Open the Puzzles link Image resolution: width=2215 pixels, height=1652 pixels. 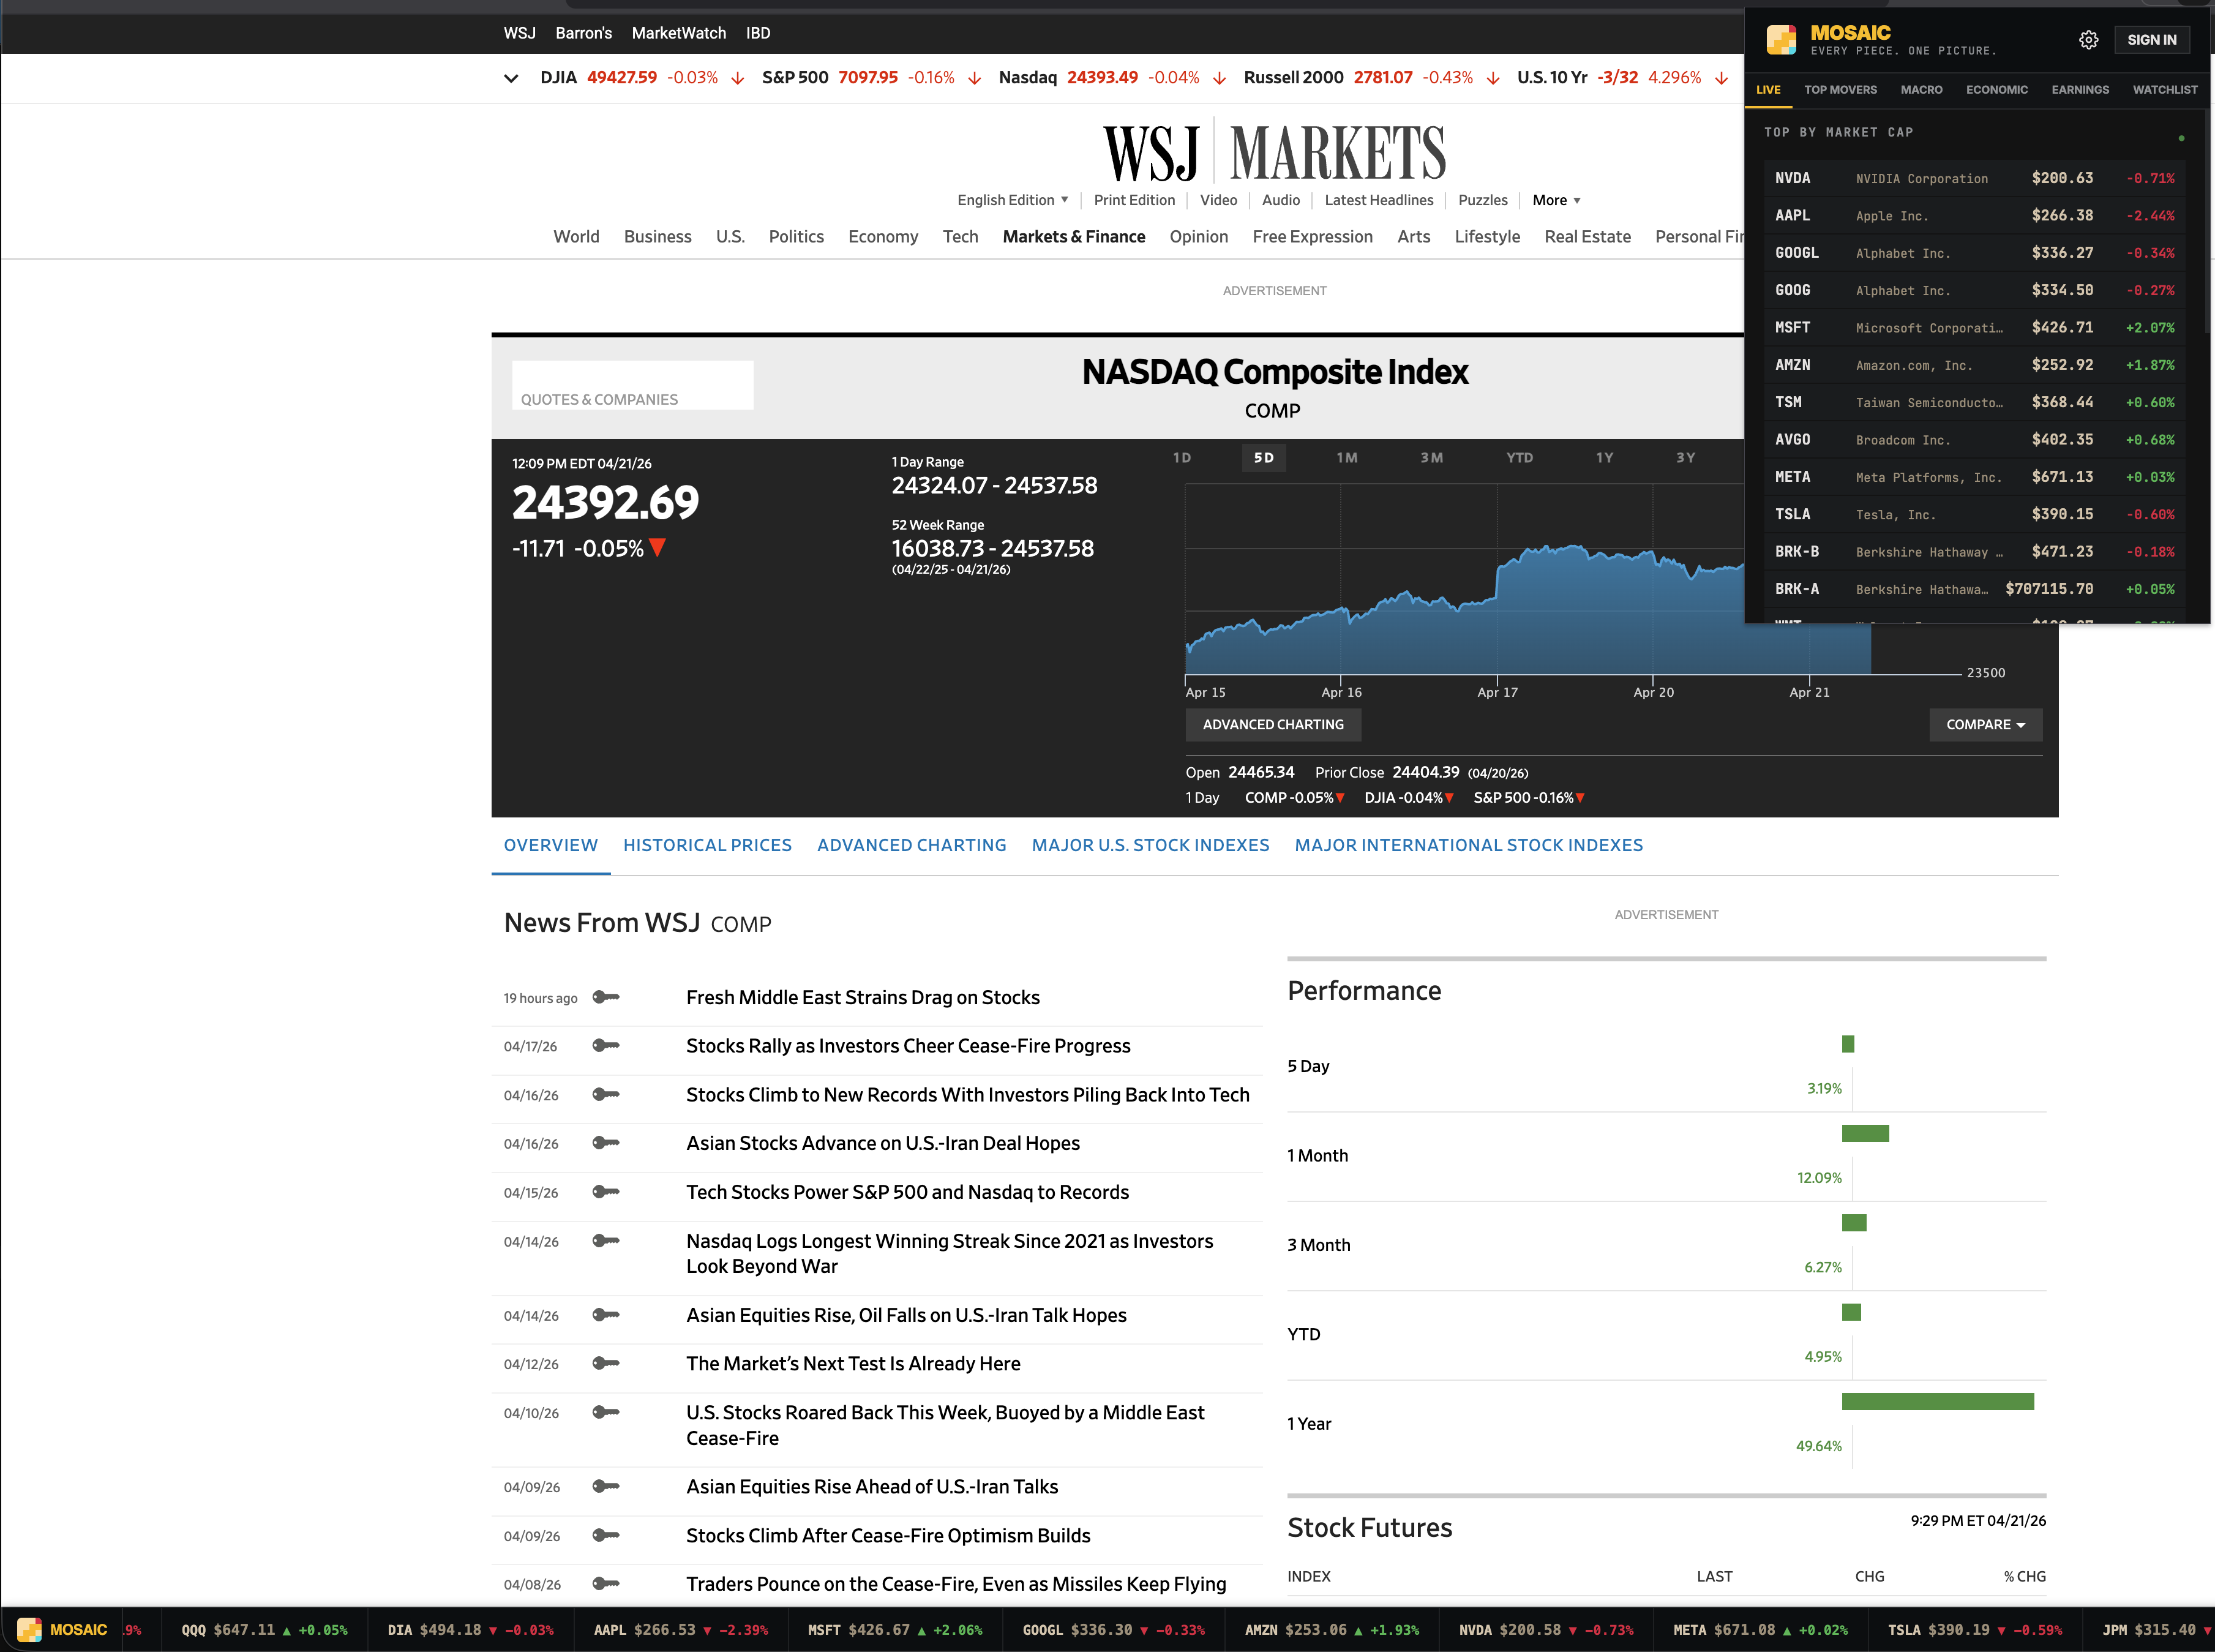click(x=1482, y=200)
